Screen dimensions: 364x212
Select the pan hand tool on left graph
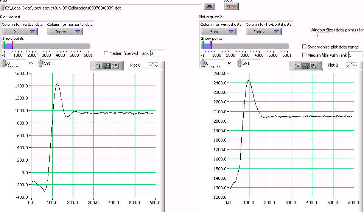[115, 65]
